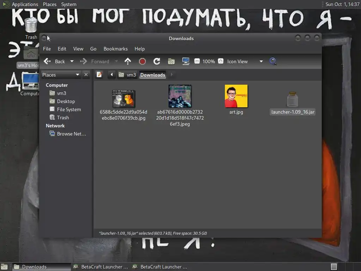Screen dimensions: 361x271
Task: Open the Icon View mode dropdown
Action: coord(245,61)
